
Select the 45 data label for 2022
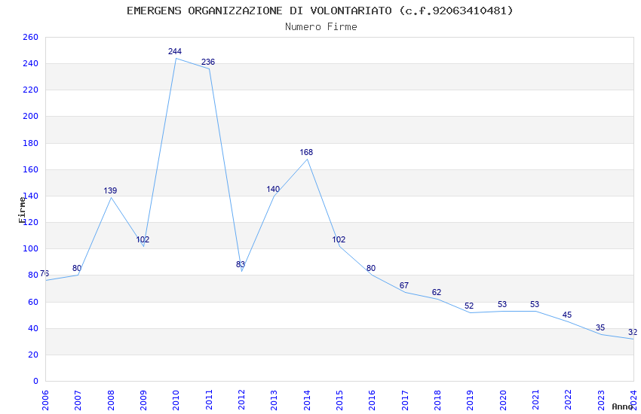pyautogui.click(x=567, y=315)
